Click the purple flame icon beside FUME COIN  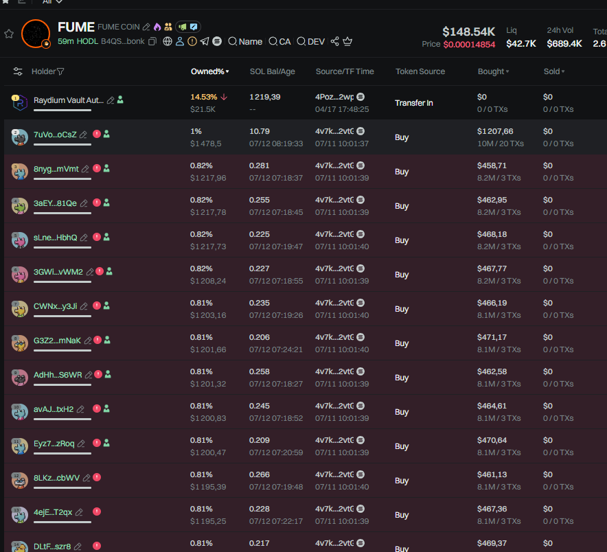tap(157, 27)
